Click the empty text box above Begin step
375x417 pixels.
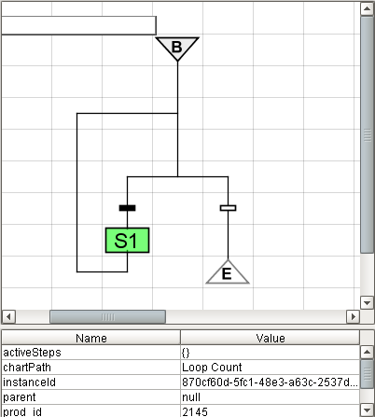tap(78, 25)
